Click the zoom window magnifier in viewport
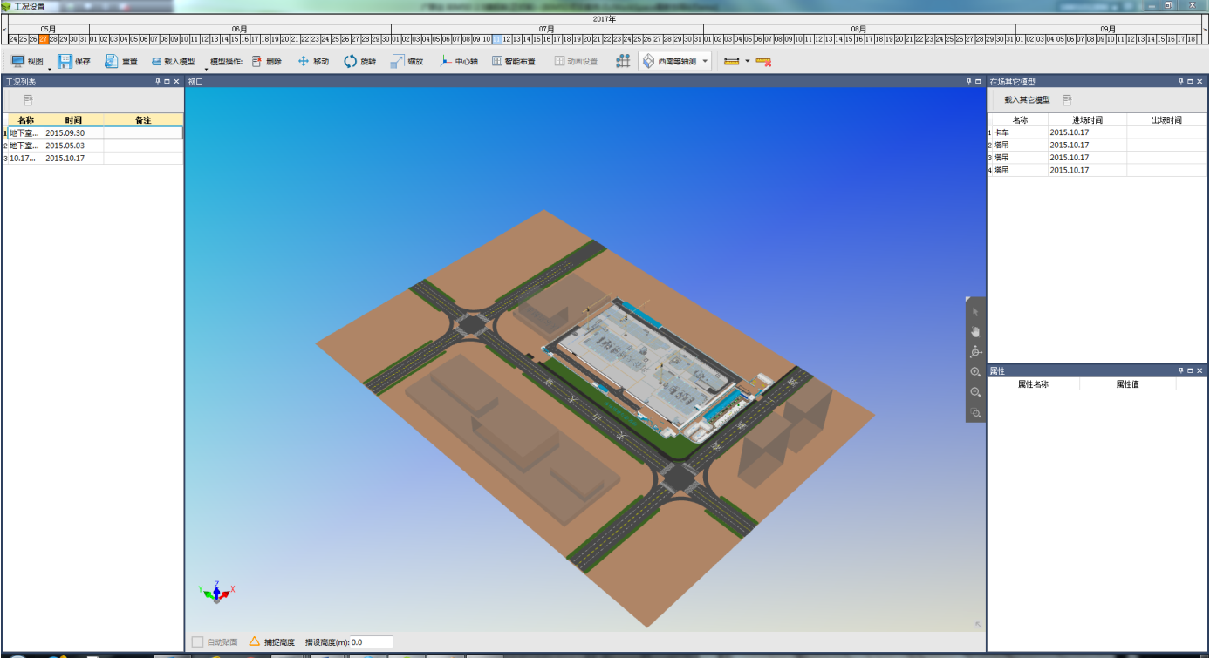This screenshot has height=658, width=1210. (x=975, y=413)
